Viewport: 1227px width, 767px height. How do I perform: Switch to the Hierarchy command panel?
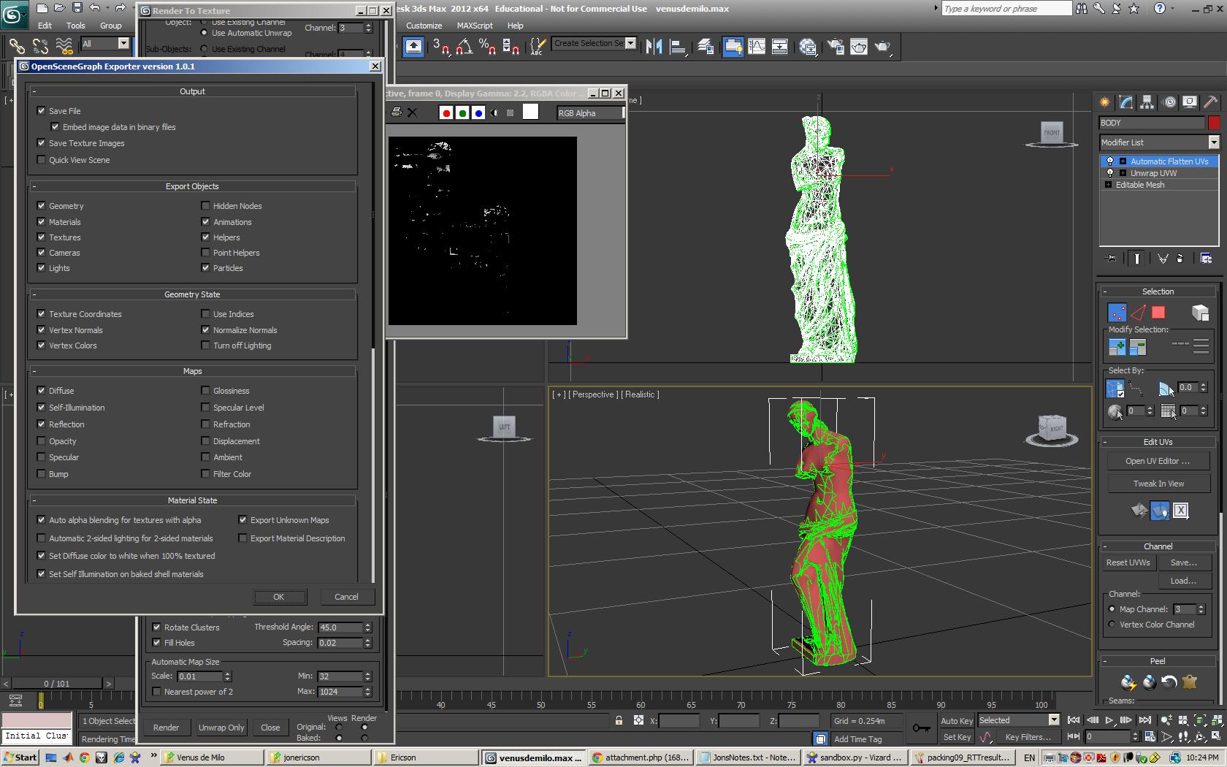click(x=1147, y=102)
